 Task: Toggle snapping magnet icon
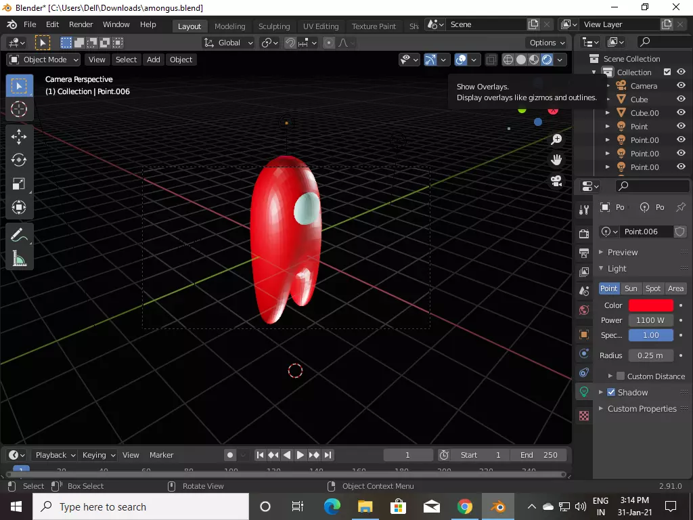pos(290,43)
